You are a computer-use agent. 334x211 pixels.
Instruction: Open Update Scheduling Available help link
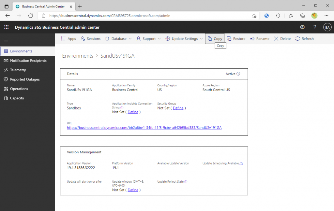pyautogui.click(x=241, y=163)
